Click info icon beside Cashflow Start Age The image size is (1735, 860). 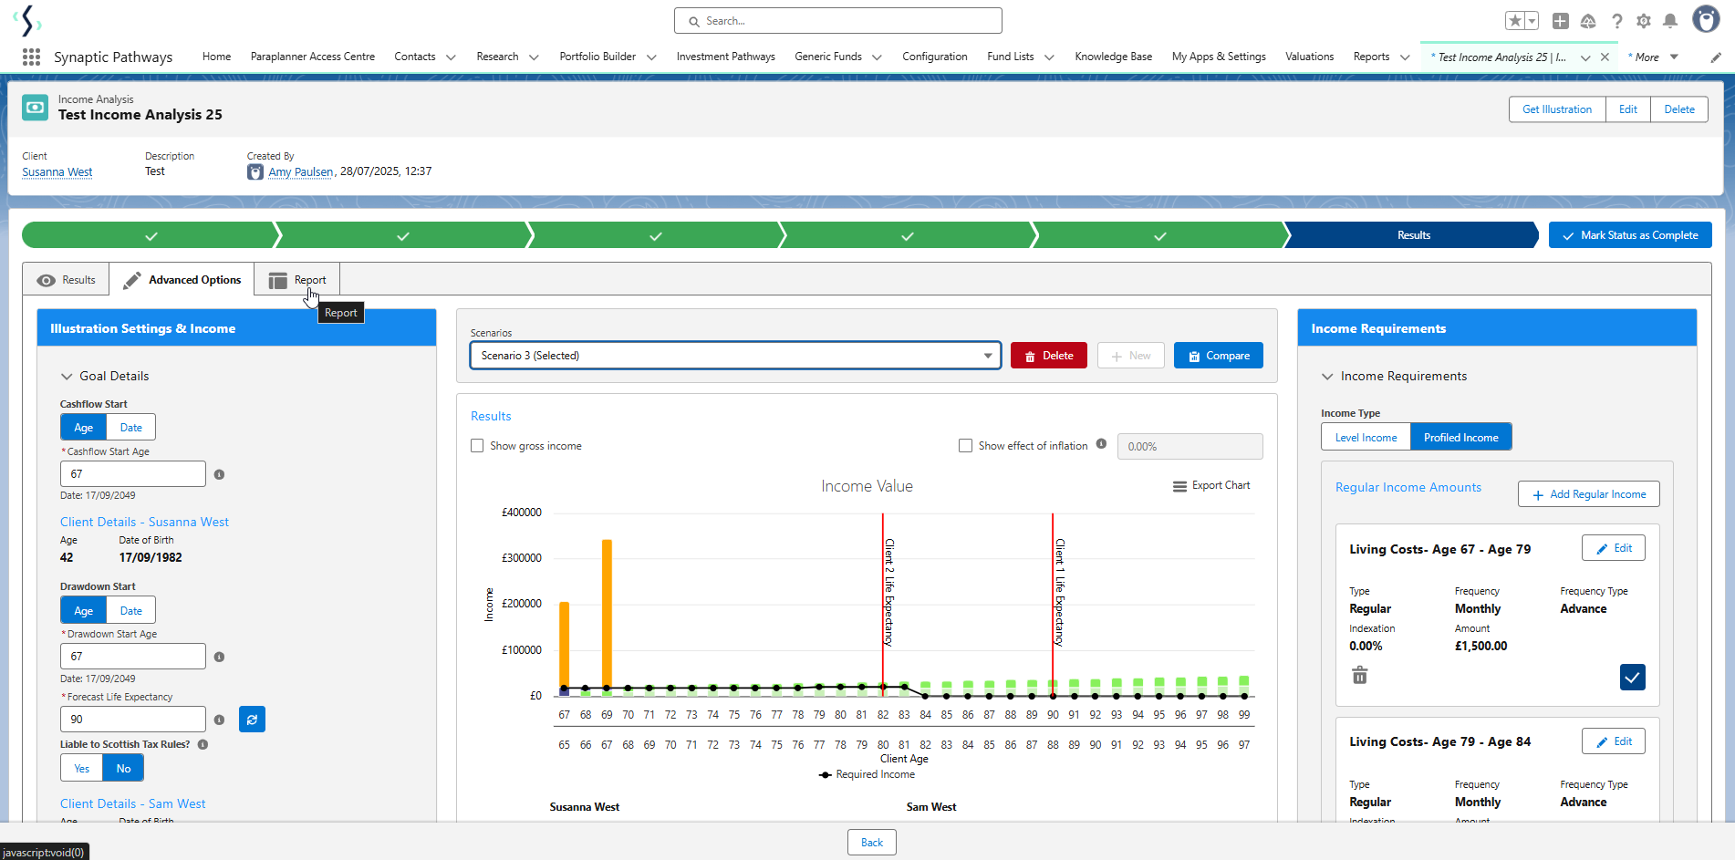tap(219, 474)
